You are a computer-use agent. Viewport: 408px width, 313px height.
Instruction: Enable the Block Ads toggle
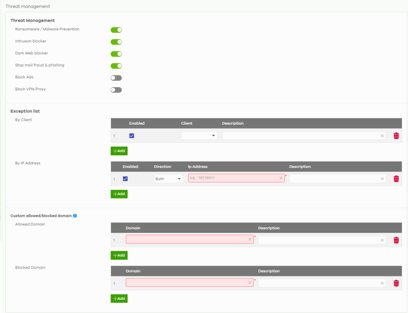pyautogui.click(x=116, y=78)
